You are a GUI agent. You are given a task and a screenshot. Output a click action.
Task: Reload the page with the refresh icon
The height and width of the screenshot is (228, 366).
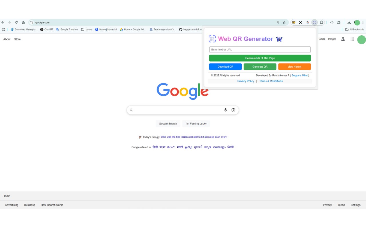coord(16,23)
